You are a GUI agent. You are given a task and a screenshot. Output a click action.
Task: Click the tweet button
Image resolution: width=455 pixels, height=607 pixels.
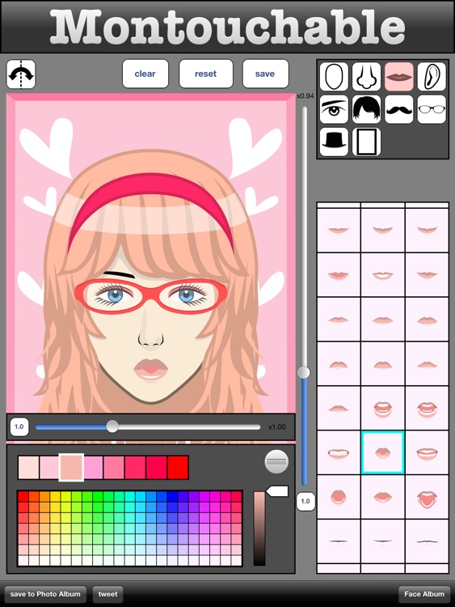coord(107,594)
